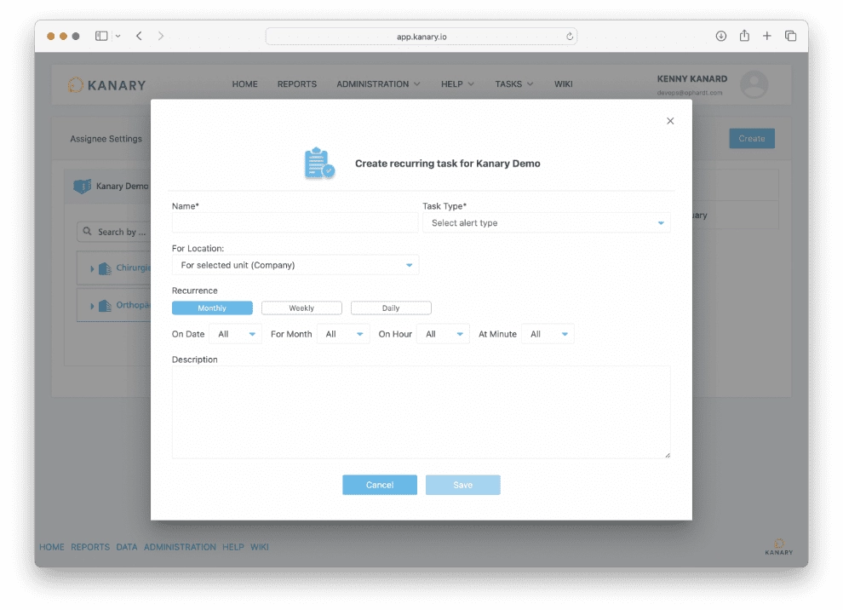Open the On Date dropdown
The width and height of the screenshot is (843, 610).
pyautogui.click(x=236, y=334)
